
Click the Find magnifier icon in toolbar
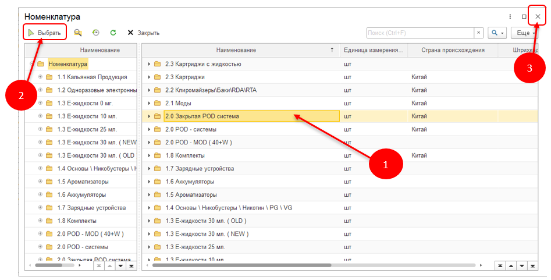(77, 33)
